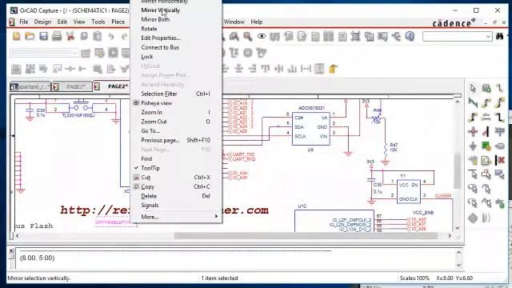Click schematic vertical scrollbar down arrow
This screenshot has width=512, height=288.
[x=458, y=228]
